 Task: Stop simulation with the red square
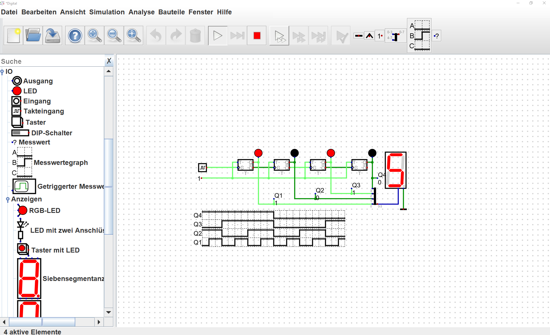(257, 36)
